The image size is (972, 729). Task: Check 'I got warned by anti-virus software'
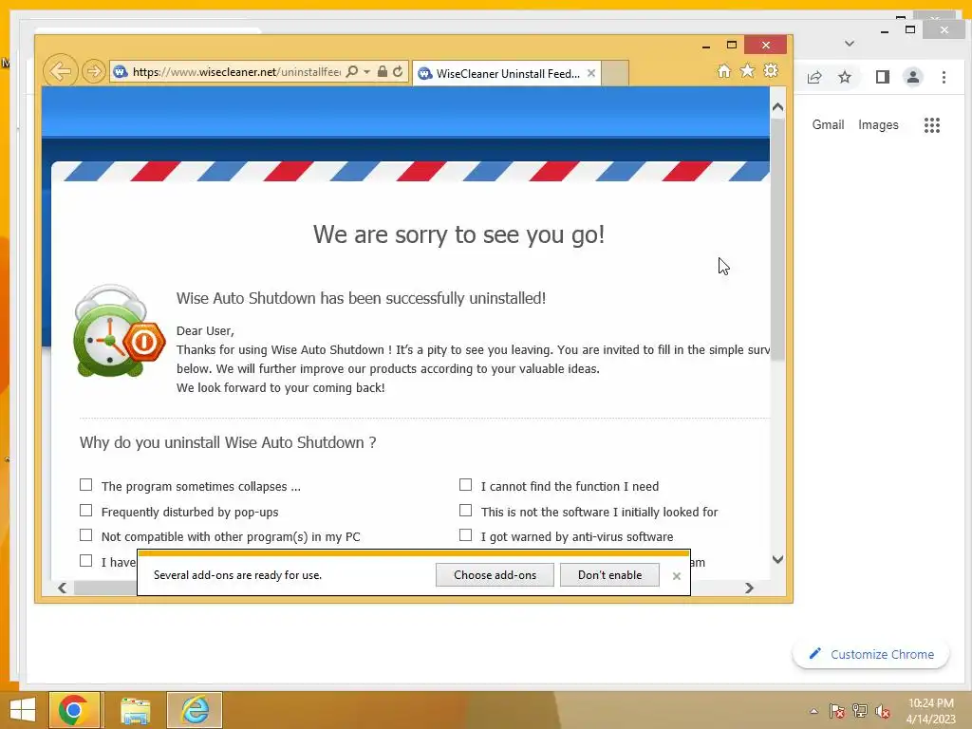[465, 535]
